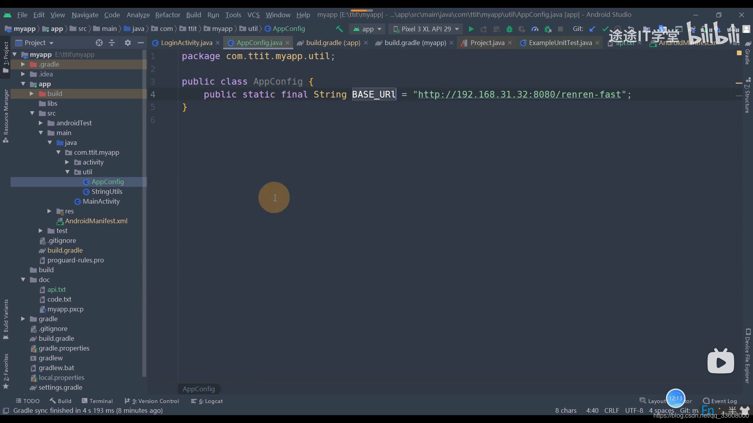
Task: Click the UTF-8 encoding in the status bar
Action: click(634, 410)
